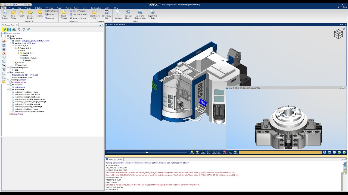Open the File menu tab
The width and height of the screenshot is (348, 195).
(x=4, y=8)
